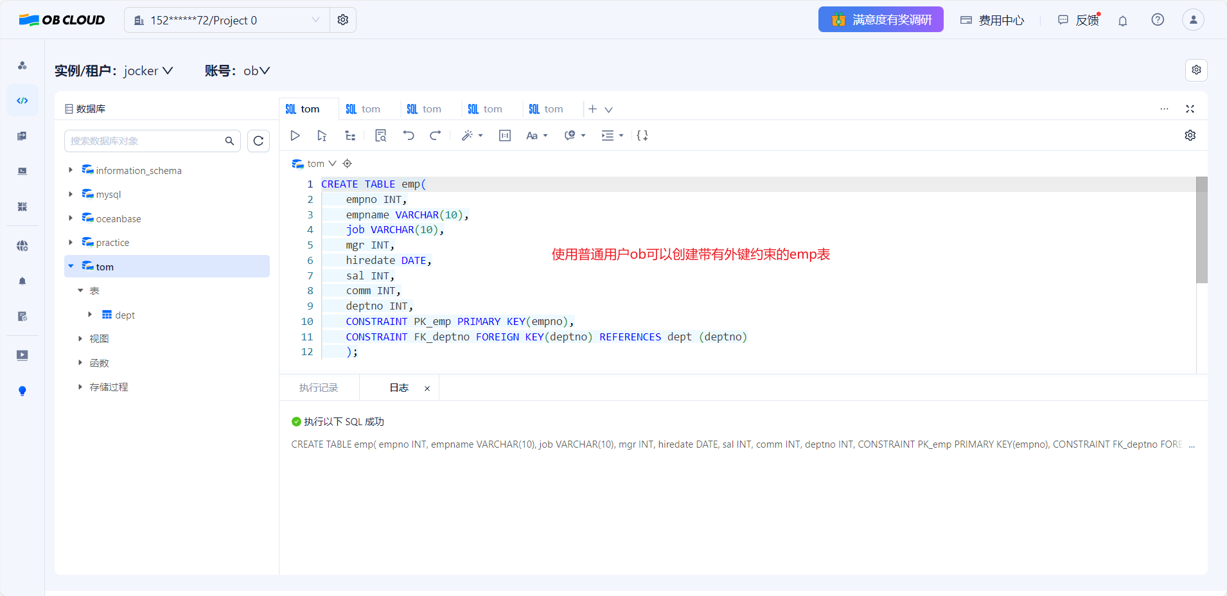Screen dimensions: 1227x596
Task: Open the help question mark icon
Action: coord(1157,20)
